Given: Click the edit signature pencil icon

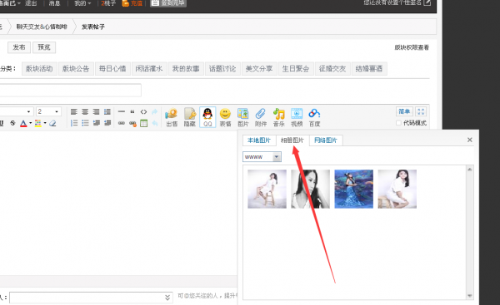Looking at the screenshot, I should tap(427, 2).
